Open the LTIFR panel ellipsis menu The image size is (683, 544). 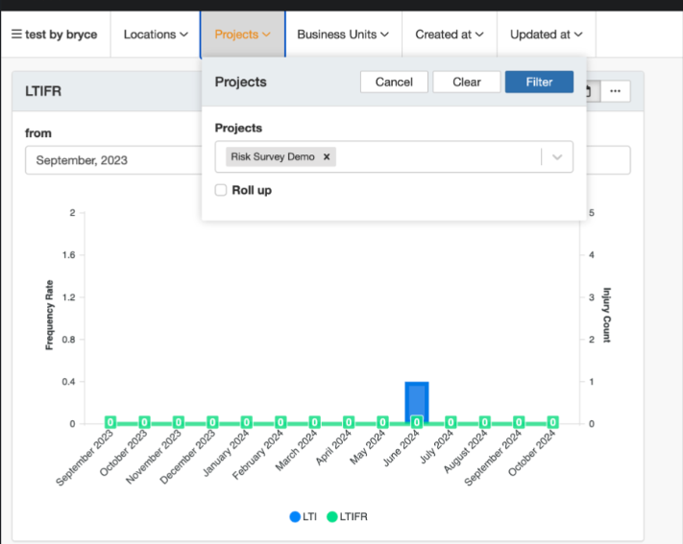pos(615,91)
